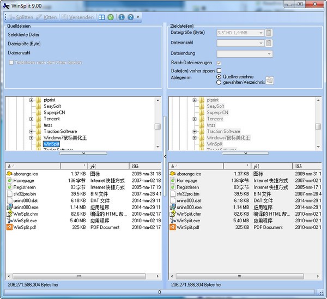Screen dimensions: 327x299
Task: Select Registrieren shortcut in left file list
Action: [x=25, y=187]
